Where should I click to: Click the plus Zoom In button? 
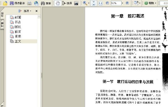click(127, 3)
